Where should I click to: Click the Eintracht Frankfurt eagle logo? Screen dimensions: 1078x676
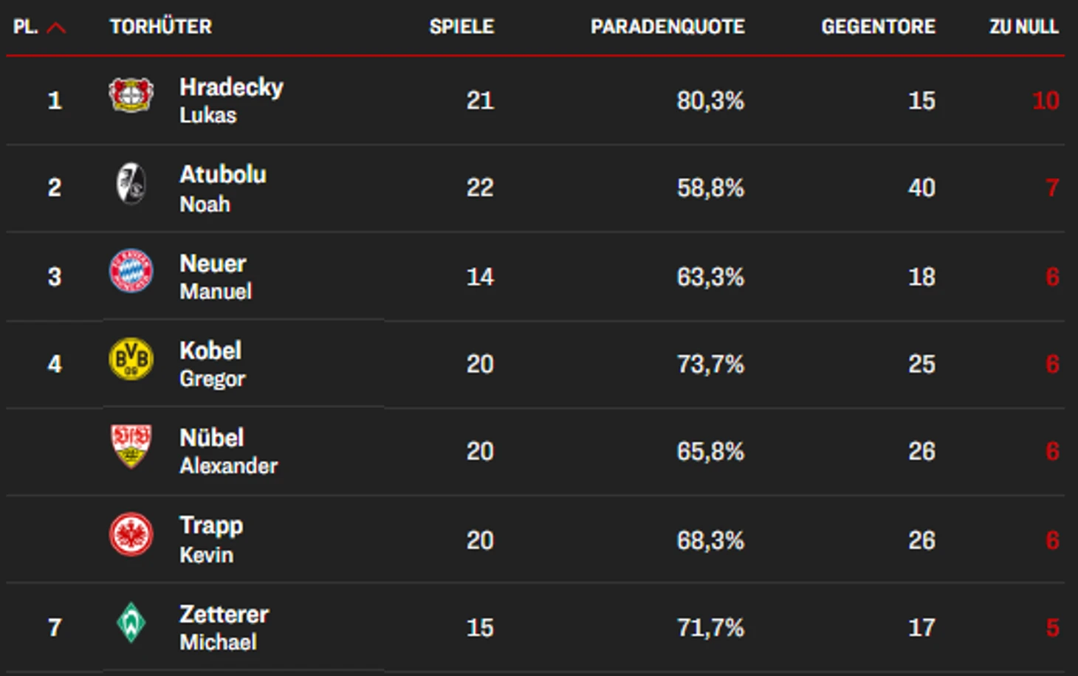pos(131,534)
